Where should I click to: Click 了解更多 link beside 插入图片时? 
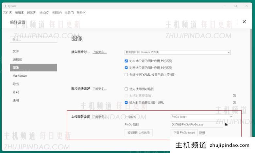(99, 52)
